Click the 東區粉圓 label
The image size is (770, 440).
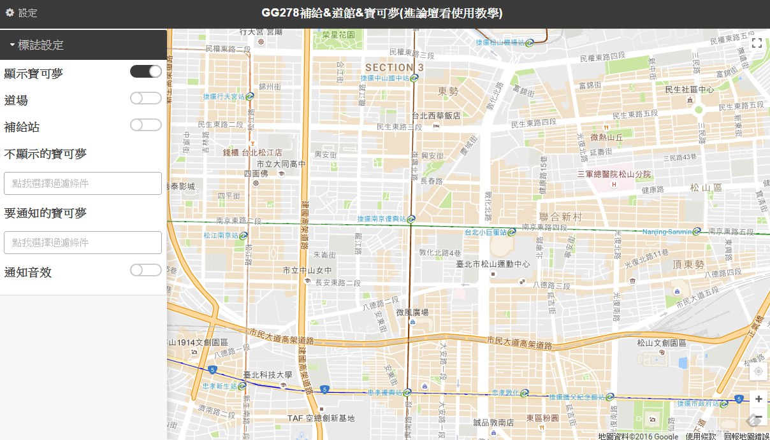pos(542,418)
